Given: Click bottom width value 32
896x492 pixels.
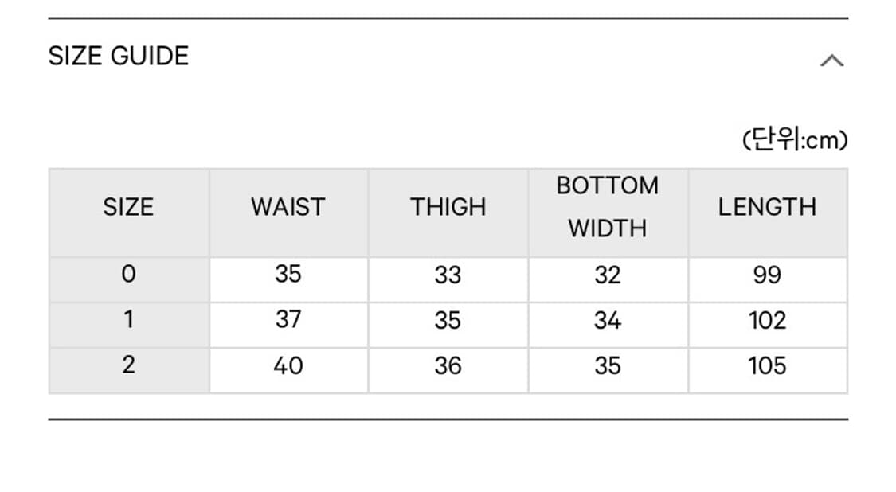Looking at the screenshot, I should click(x=607, y=275).
